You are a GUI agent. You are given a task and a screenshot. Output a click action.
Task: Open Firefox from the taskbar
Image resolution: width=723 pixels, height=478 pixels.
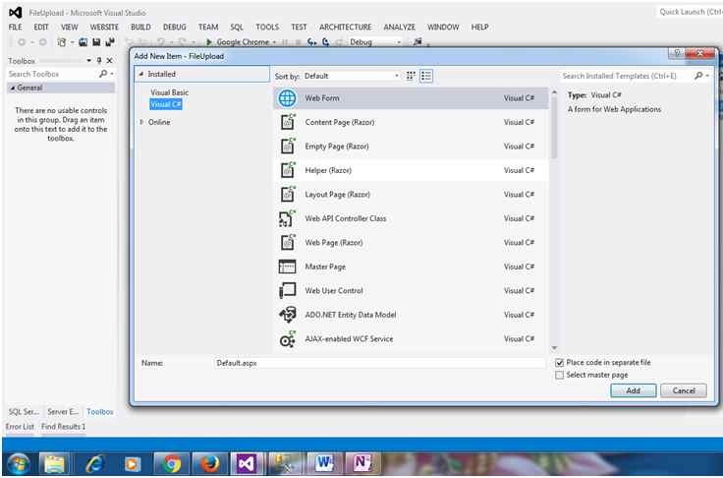click(209, 463)
